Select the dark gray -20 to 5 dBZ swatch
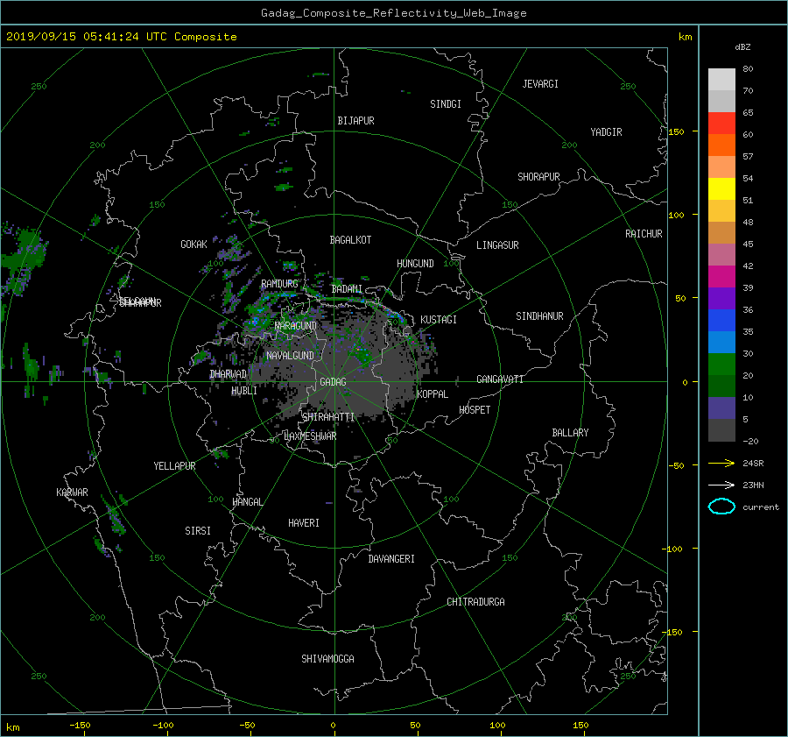 tap(721, 429)
